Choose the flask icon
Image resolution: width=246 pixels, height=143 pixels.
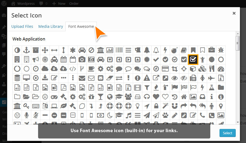[x=212, y=87]
